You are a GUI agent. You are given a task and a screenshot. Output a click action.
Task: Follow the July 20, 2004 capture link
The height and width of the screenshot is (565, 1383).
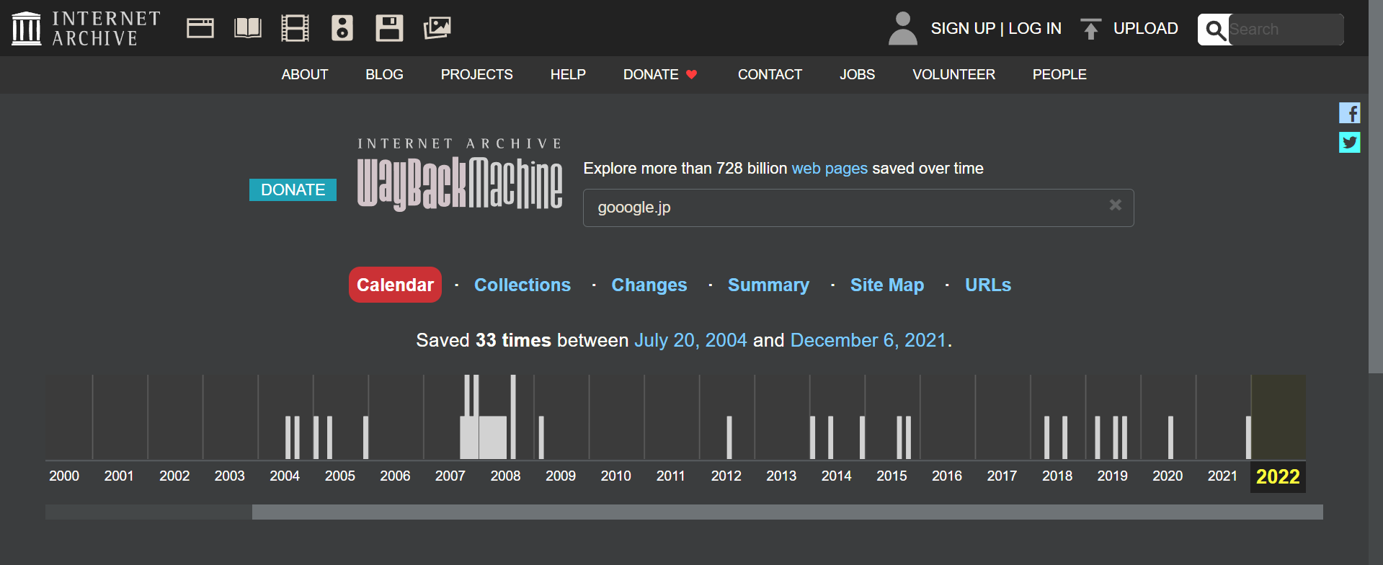click(690, 340)
